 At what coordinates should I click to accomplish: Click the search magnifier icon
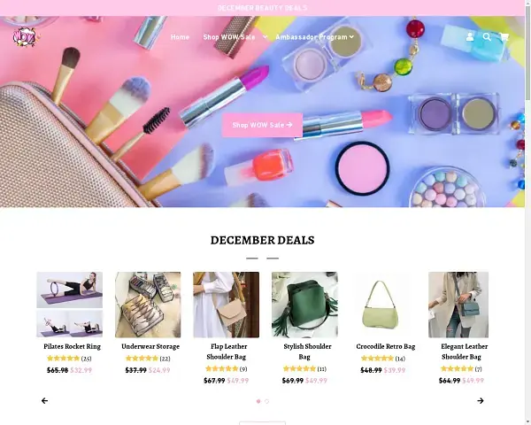pyautogui.click(x=487, y=37)
